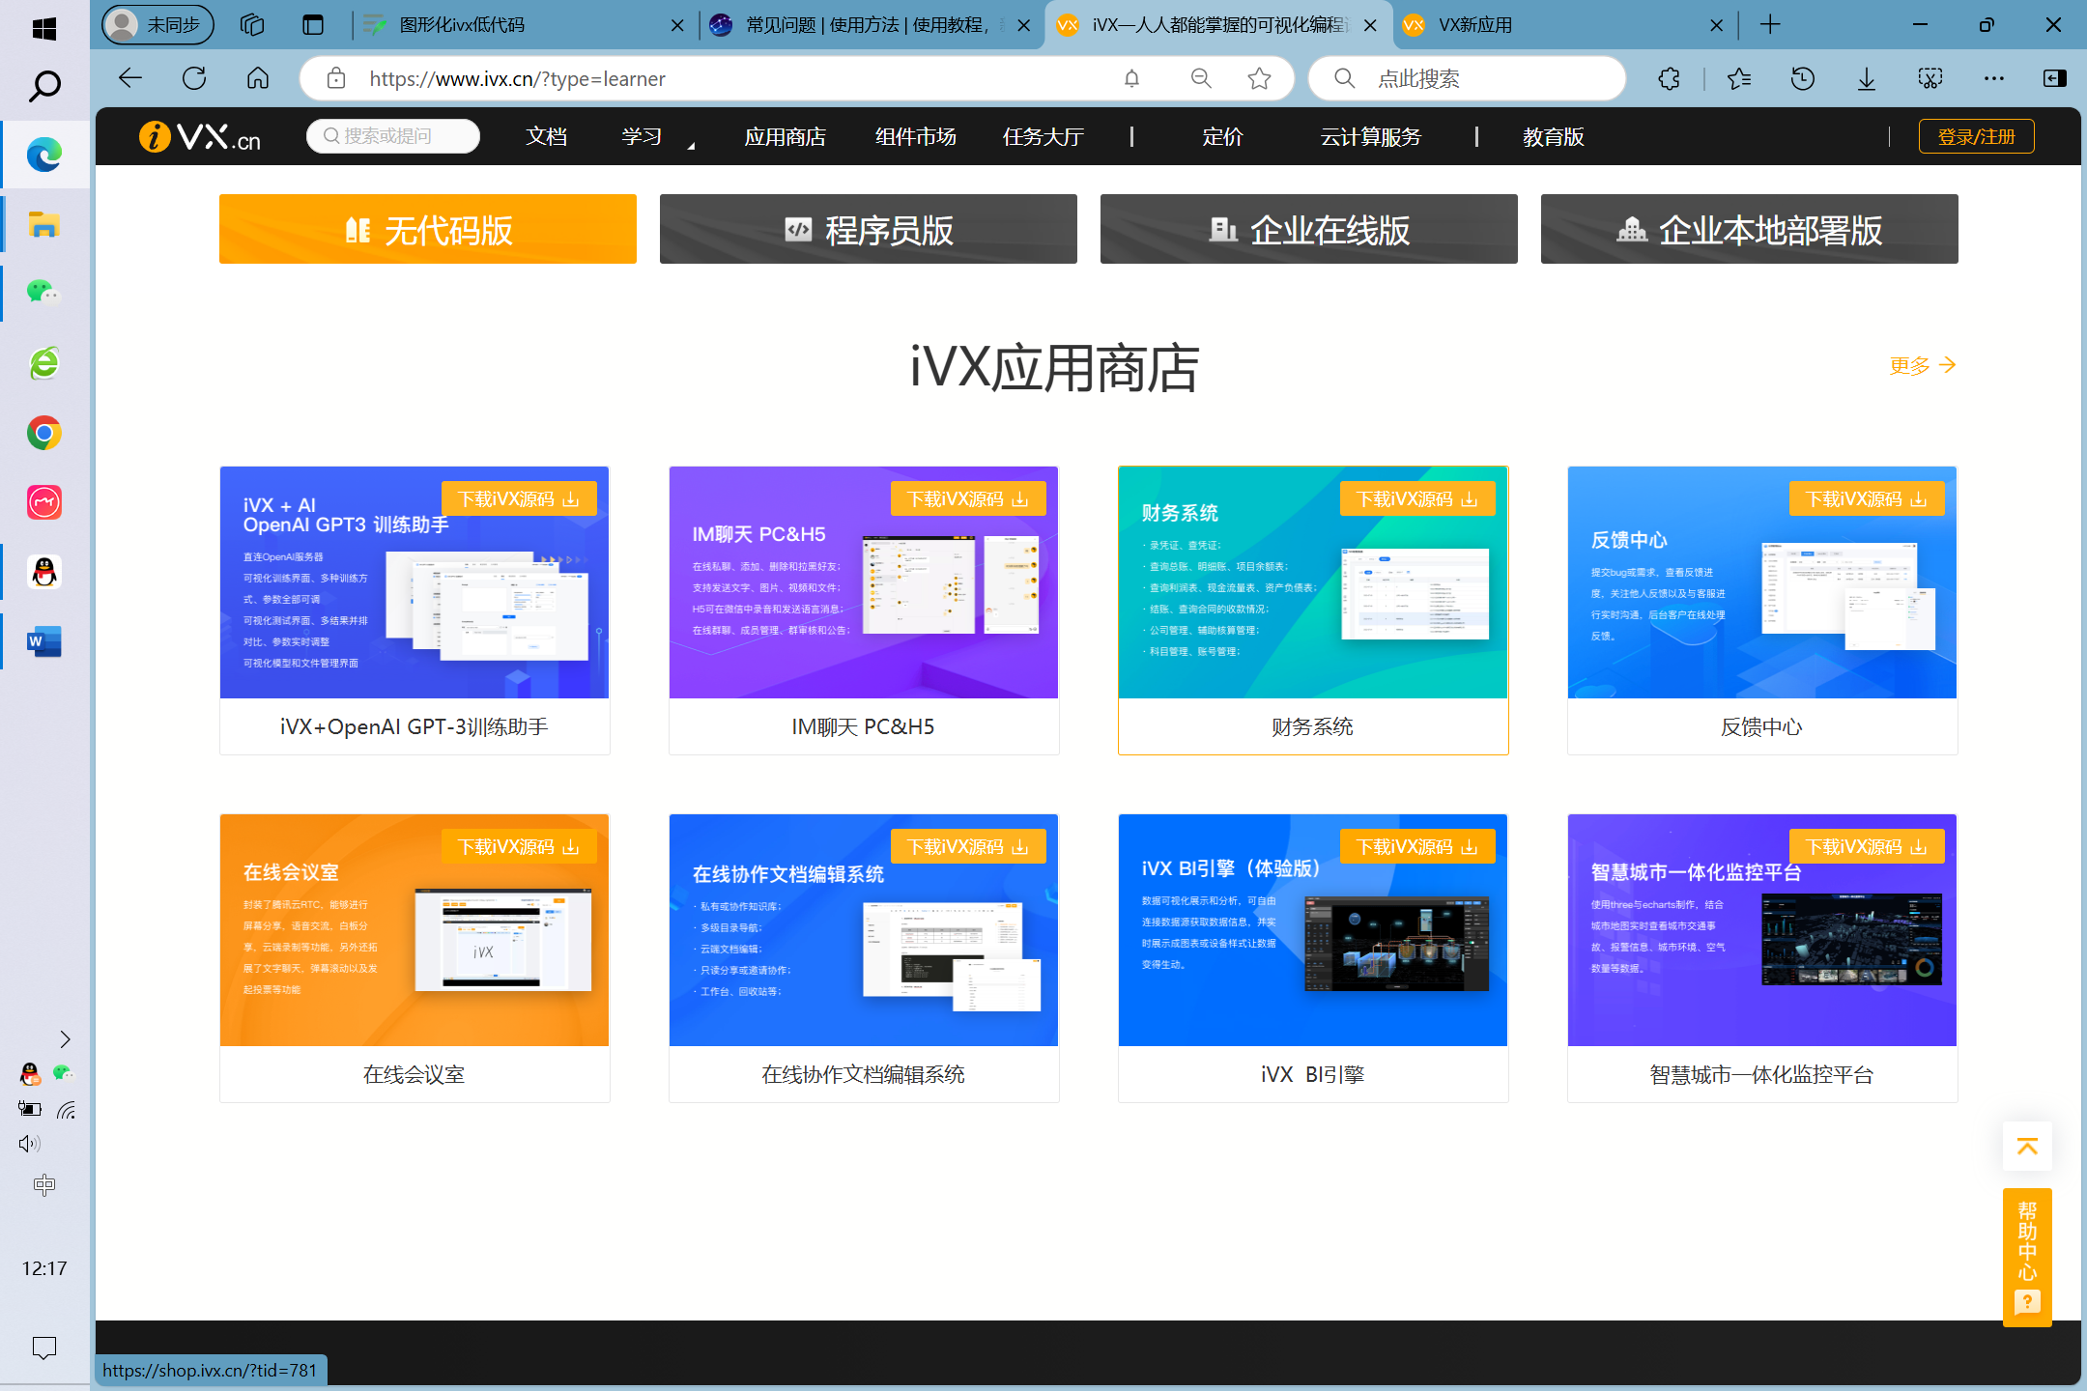
Task: Open QQ penguin app in taskbar
Action: (x=44, y=572)
